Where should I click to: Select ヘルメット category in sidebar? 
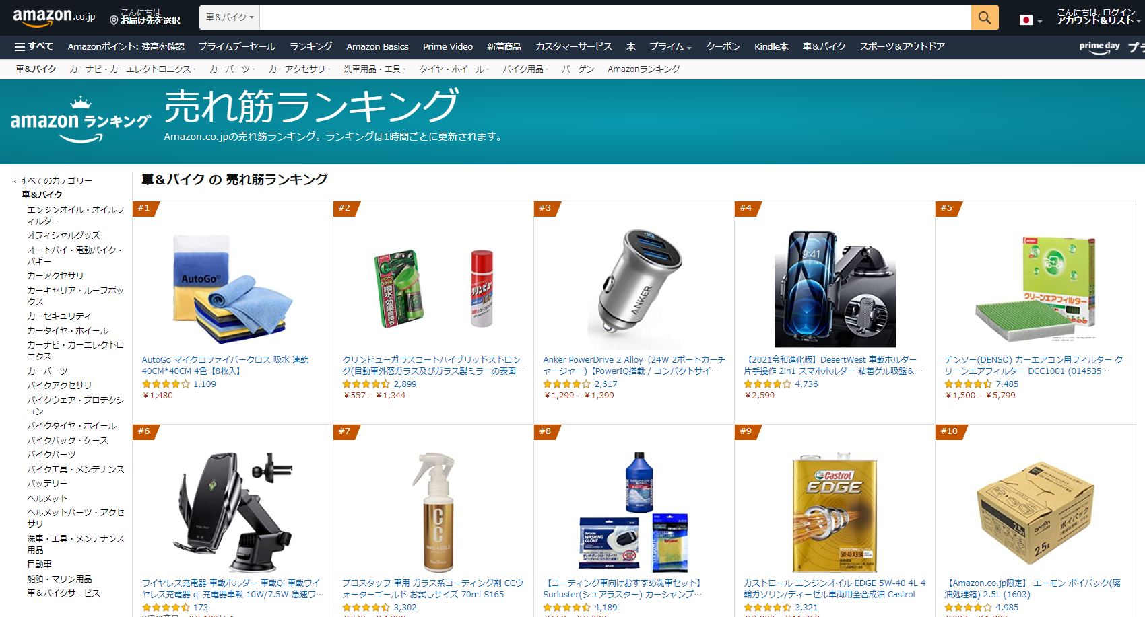point(47,498)
